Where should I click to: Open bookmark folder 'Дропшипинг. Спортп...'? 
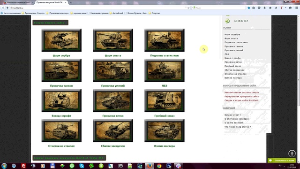click(x=33, y=13)
